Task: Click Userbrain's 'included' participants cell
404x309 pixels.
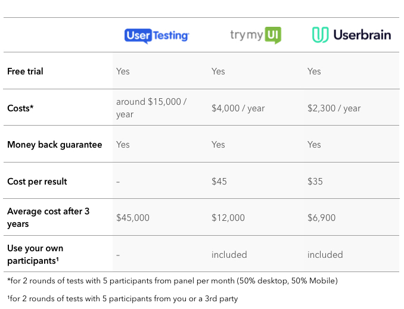Action: coord(325,255)
